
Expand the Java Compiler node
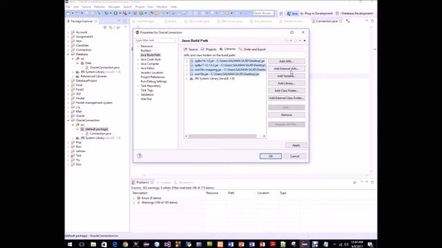(138, 64)
